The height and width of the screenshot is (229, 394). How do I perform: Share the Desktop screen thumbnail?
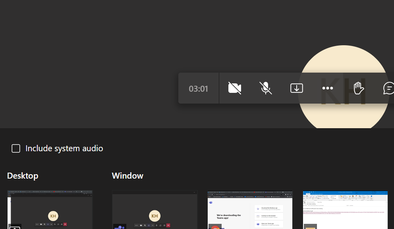(x=50, y=210)
